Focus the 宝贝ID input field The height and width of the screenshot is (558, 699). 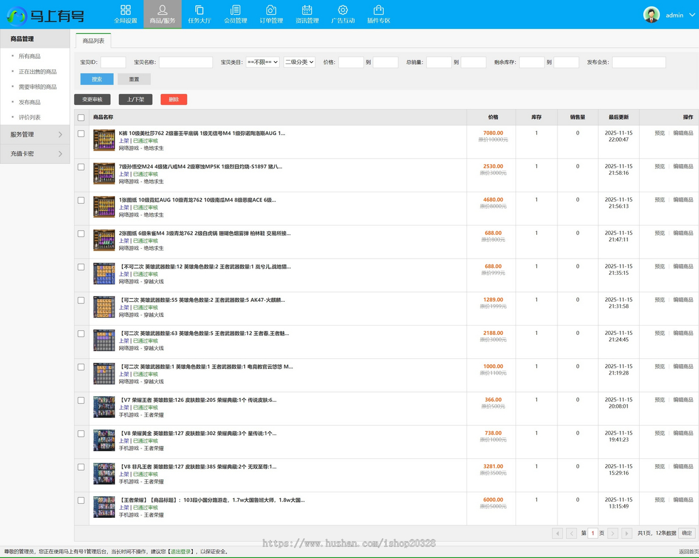[113, 62]
